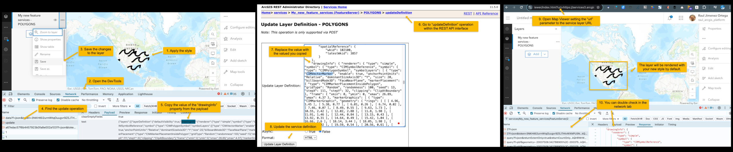733x152 pixels.
Task: Open 'Services Home' link
Action: coord(335,7)
